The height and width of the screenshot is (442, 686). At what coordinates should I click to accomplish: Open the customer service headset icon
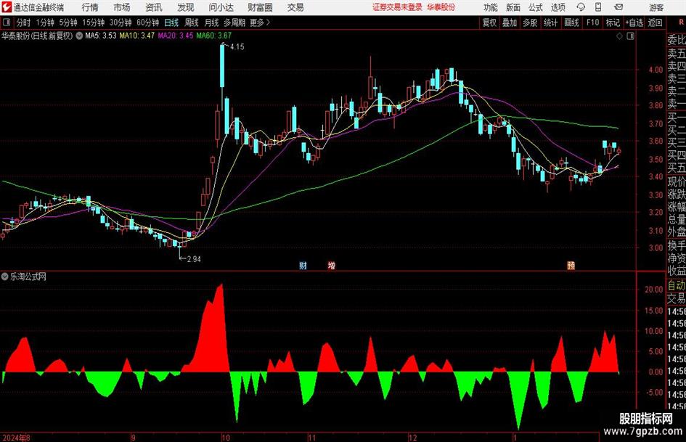click(581, 7)
